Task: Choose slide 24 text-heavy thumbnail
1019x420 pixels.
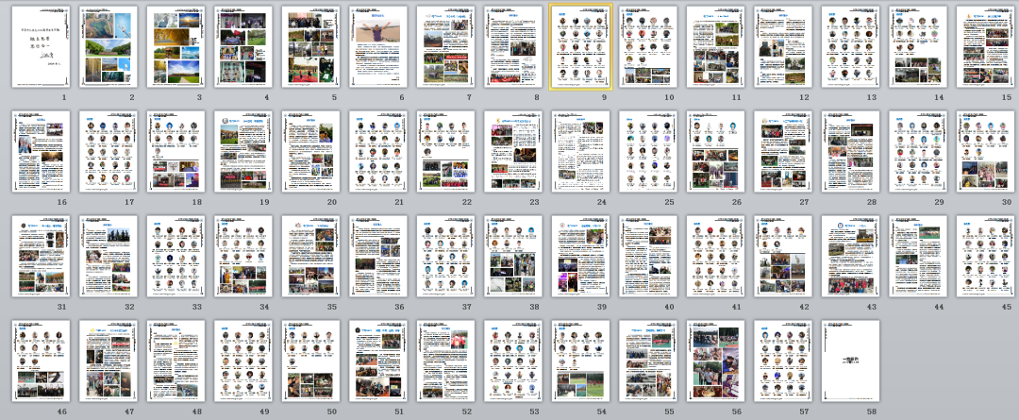Action: [580, 152]
